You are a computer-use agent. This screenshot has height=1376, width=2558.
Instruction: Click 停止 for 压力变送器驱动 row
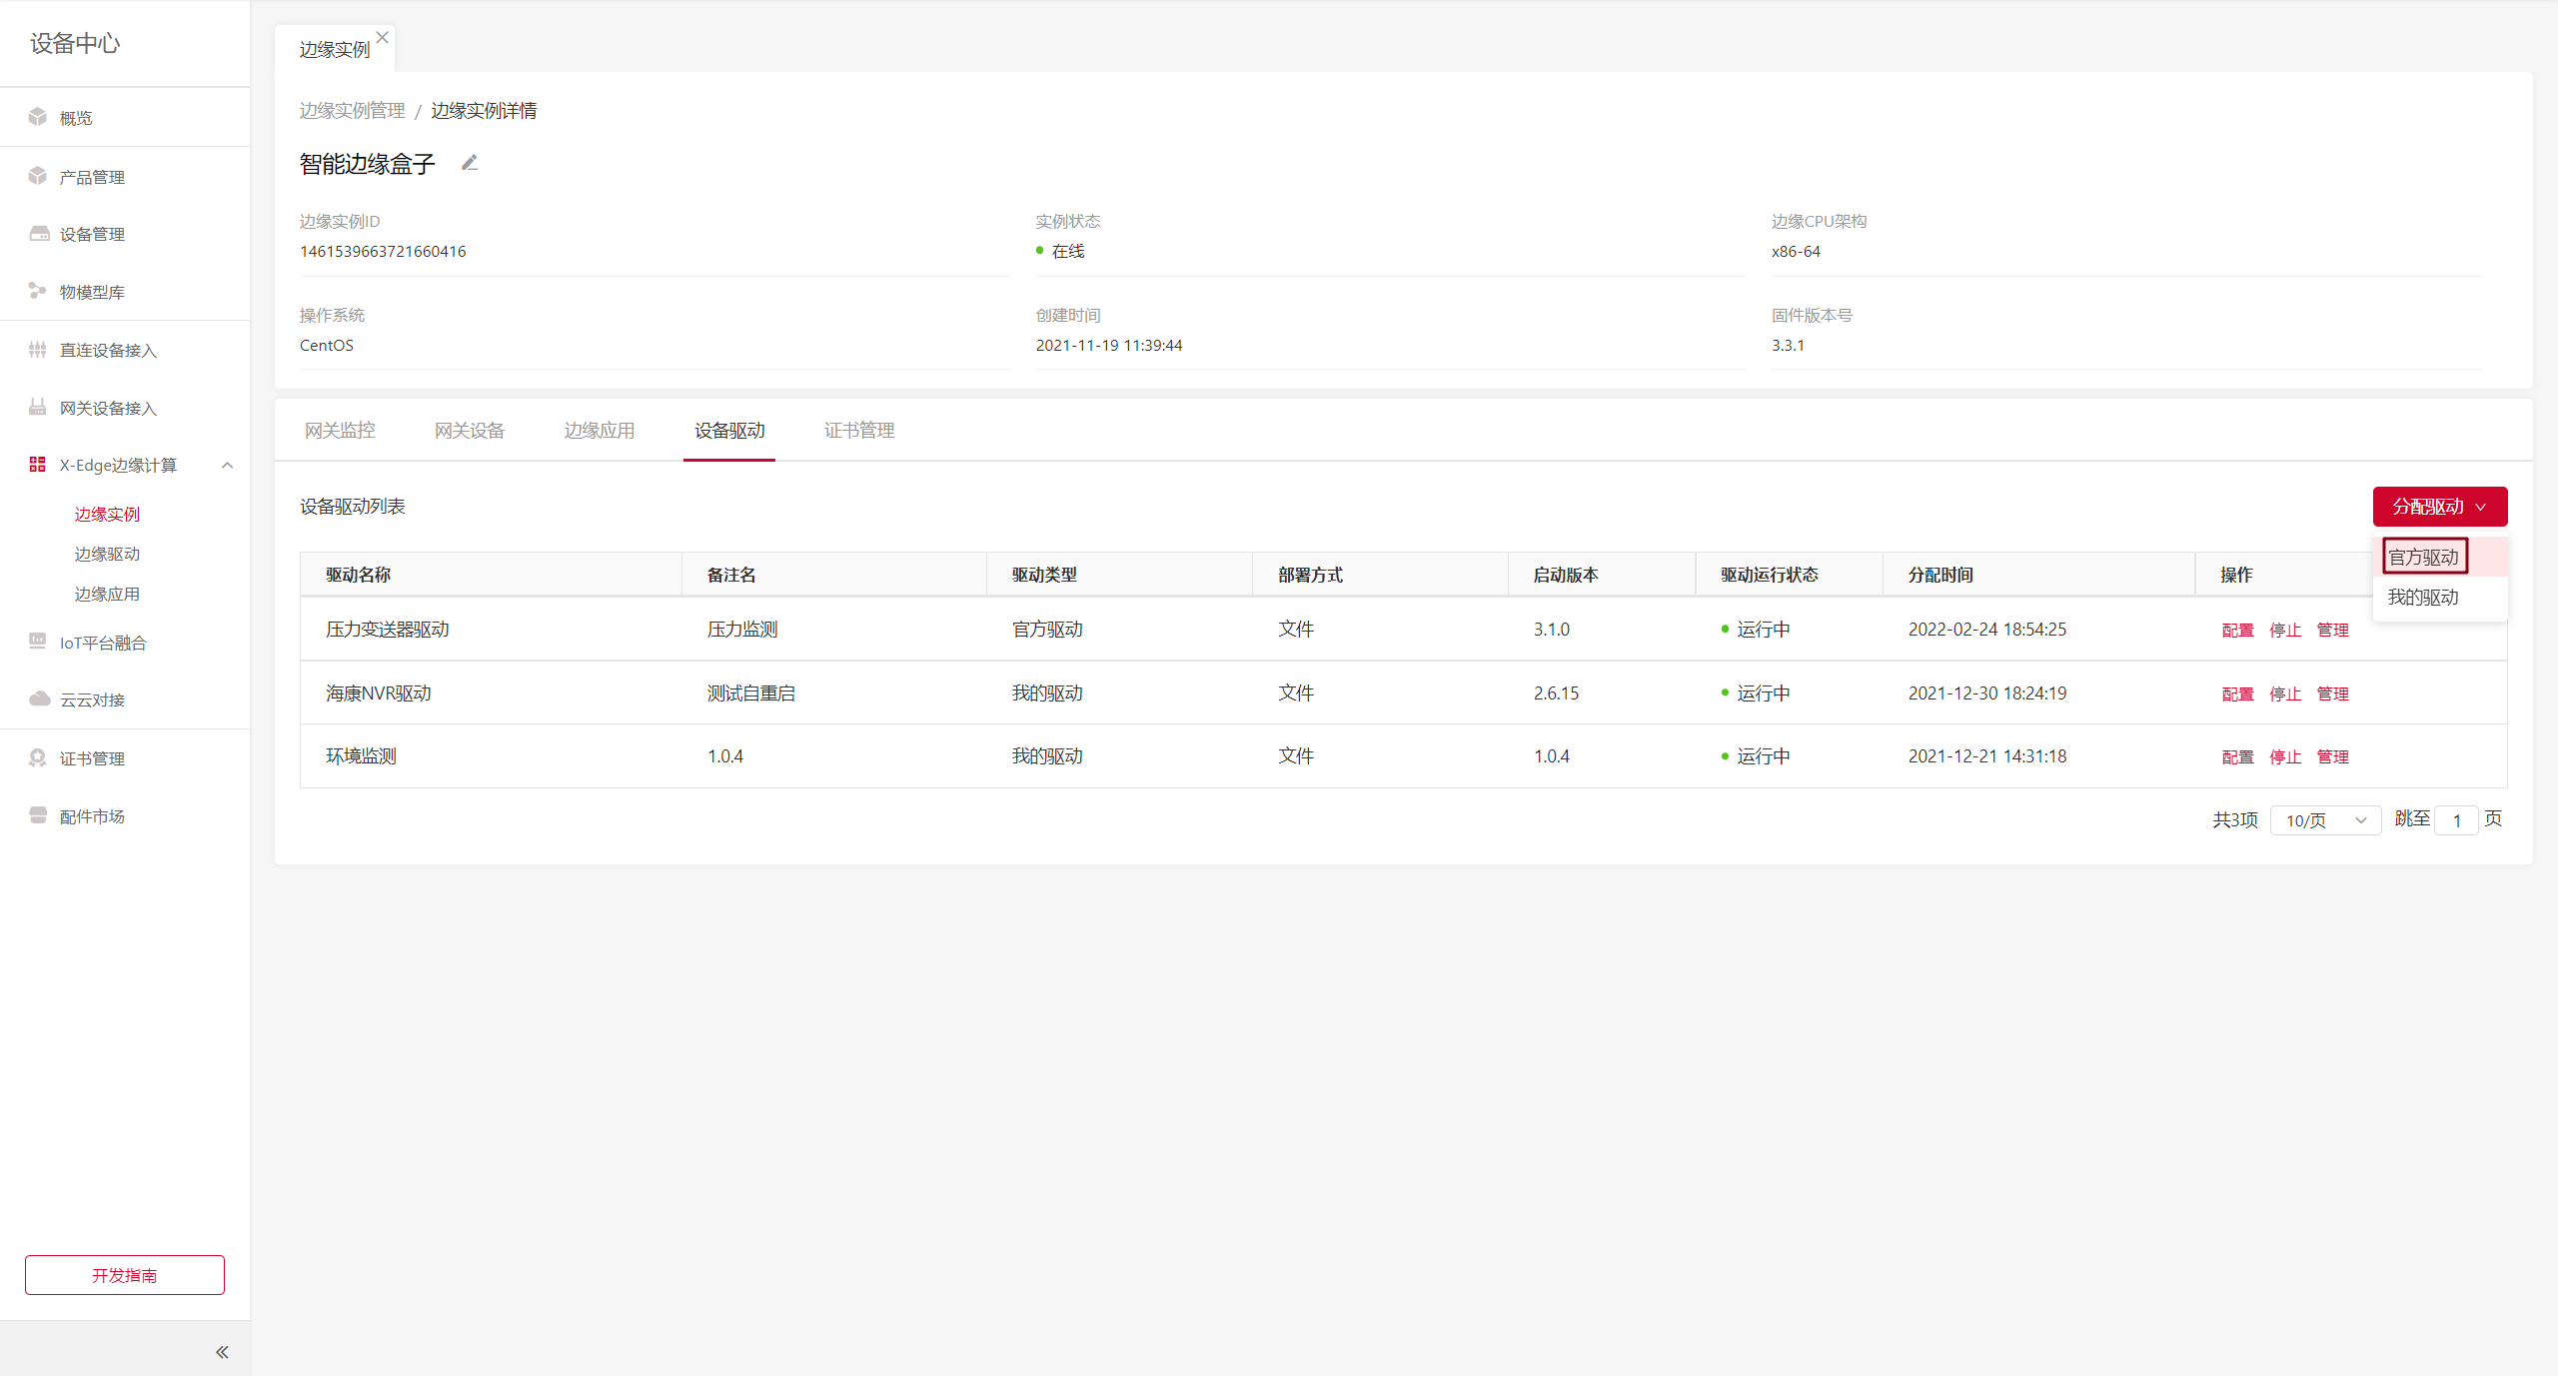[x=2285, y=630]
